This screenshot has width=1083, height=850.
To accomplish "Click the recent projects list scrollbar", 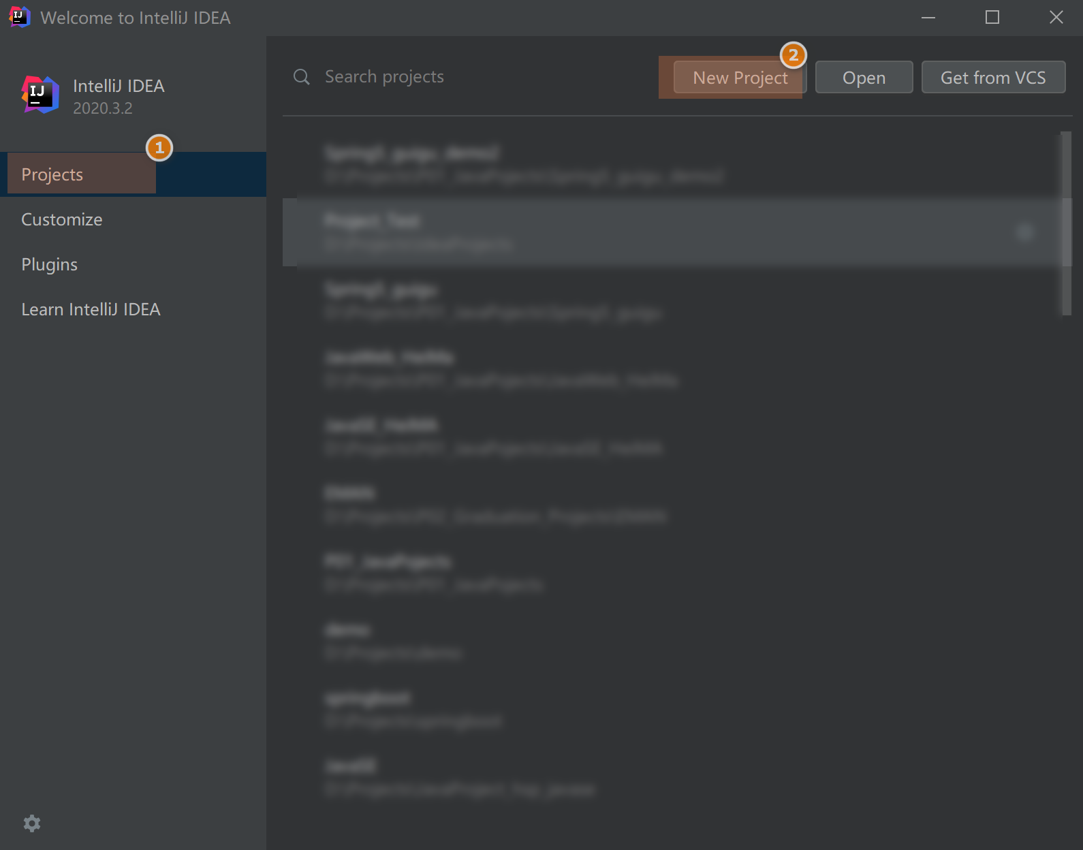I will (x=1066, y=223).
